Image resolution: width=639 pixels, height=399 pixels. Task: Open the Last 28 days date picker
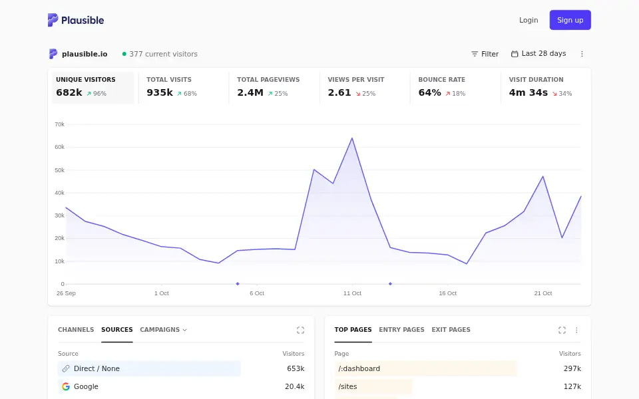[x=538, y=54]
